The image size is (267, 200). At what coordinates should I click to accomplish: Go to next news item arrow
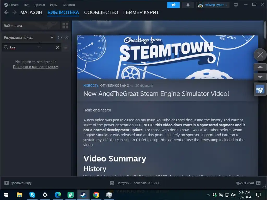[x=260, y=77]
